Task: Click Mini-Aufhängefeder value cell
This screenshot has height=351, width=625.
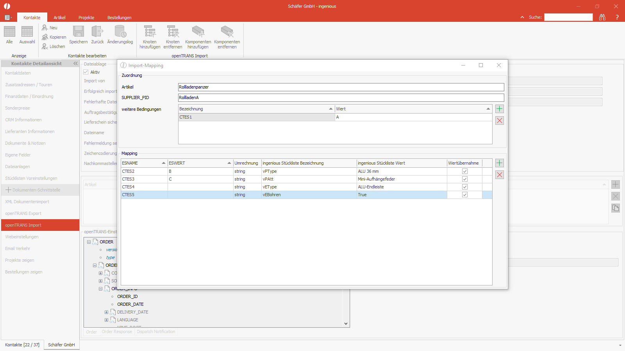Action: point(402,179)
